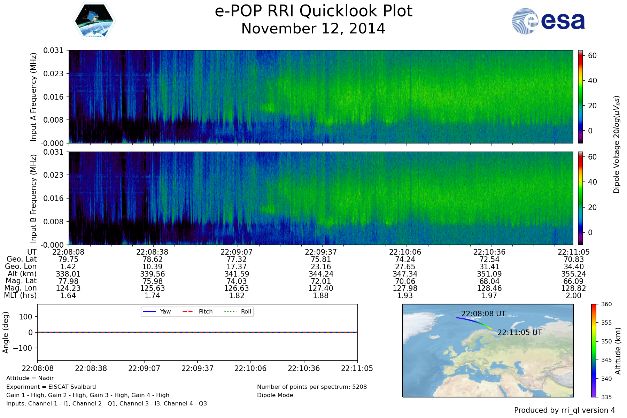The height and width of the screenshot is (418, 627).
Task: Click the Input A dipole voltage colorbar
Action: (580, 96)
